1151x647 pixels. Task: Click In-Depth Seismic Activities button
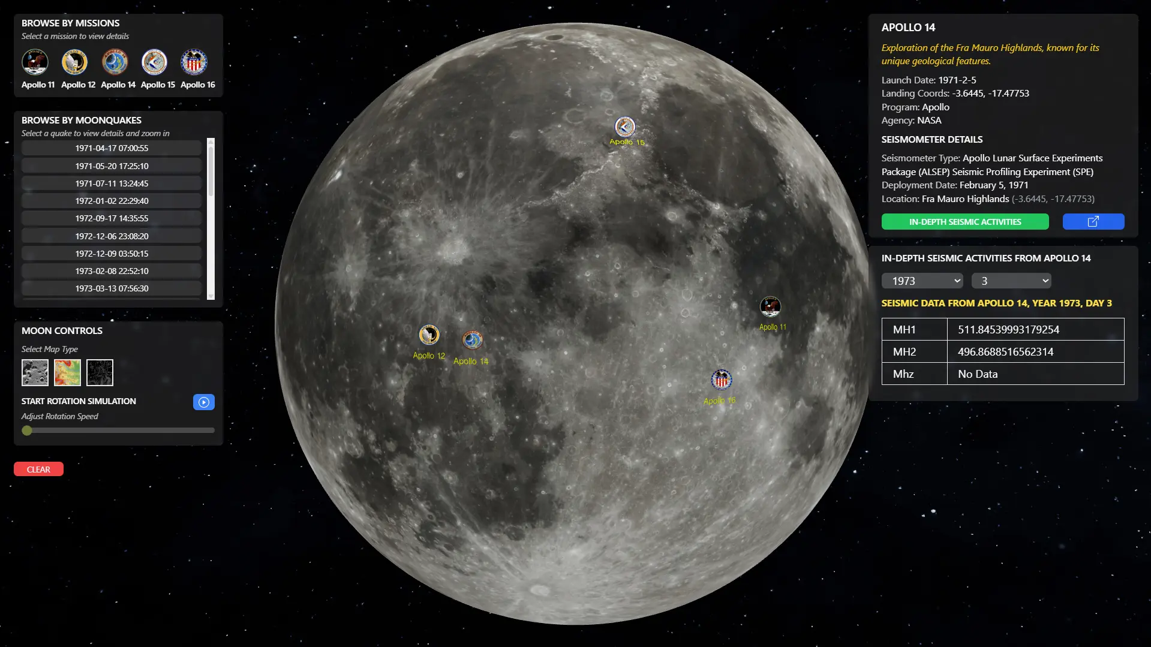[x=964, y=222]
